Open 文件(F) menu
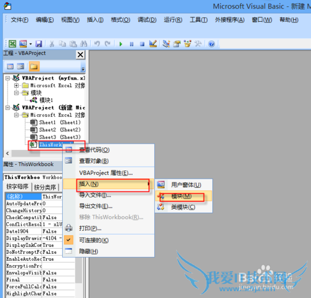 tap(19, 20)
